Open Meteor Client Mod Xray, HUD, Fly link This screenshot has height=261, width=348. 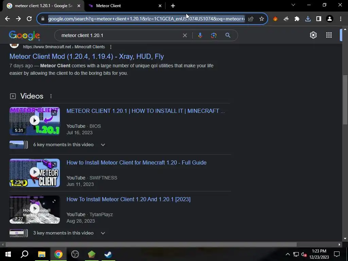click(87, 56)
